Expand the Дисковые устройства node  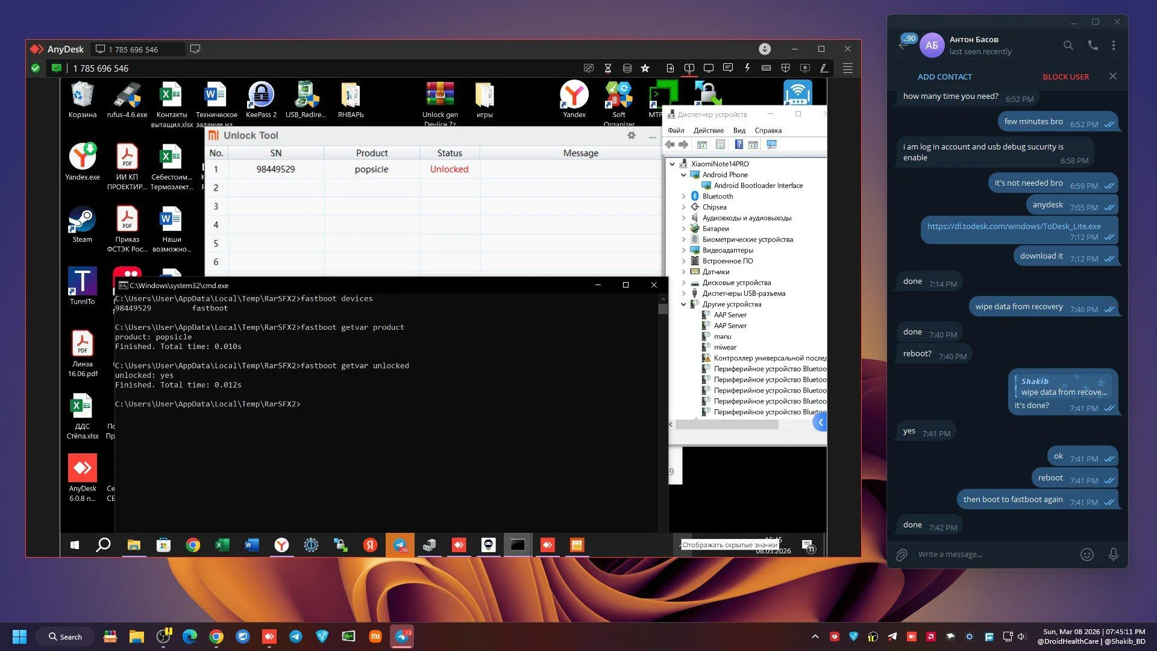(683, 283)
